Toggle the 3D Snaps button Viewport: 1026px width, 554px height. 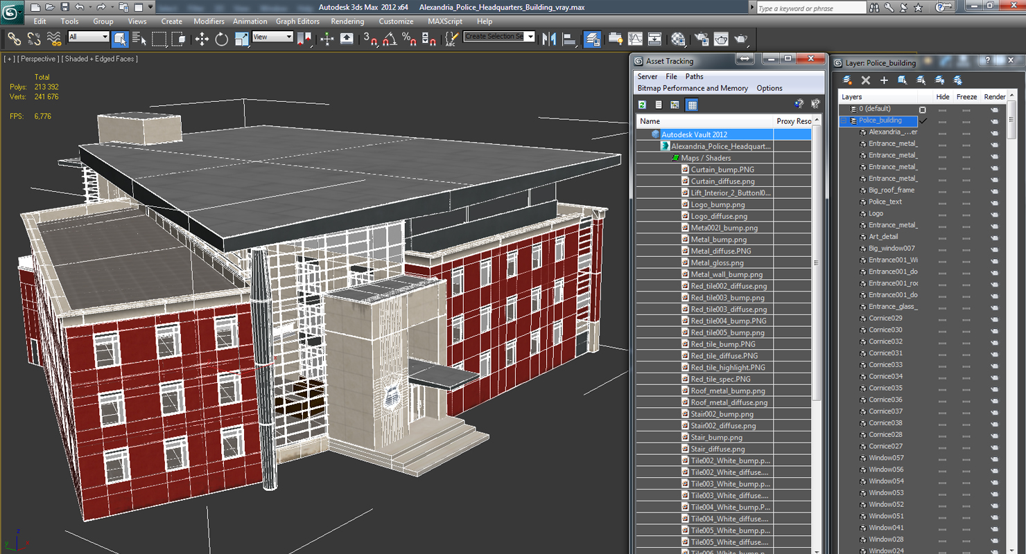coord(370,39)
